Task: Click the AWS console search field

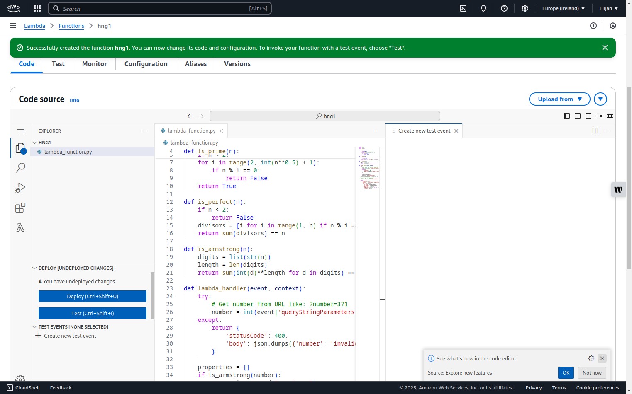Action: click(x=160, y=8)
